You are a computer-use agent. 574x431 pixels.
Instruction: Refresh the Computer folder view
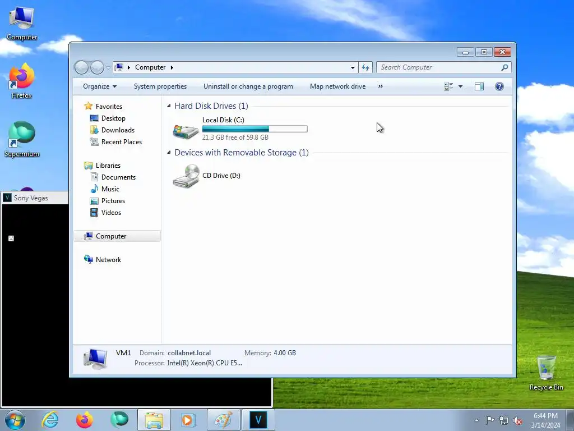tap(365, 67)
